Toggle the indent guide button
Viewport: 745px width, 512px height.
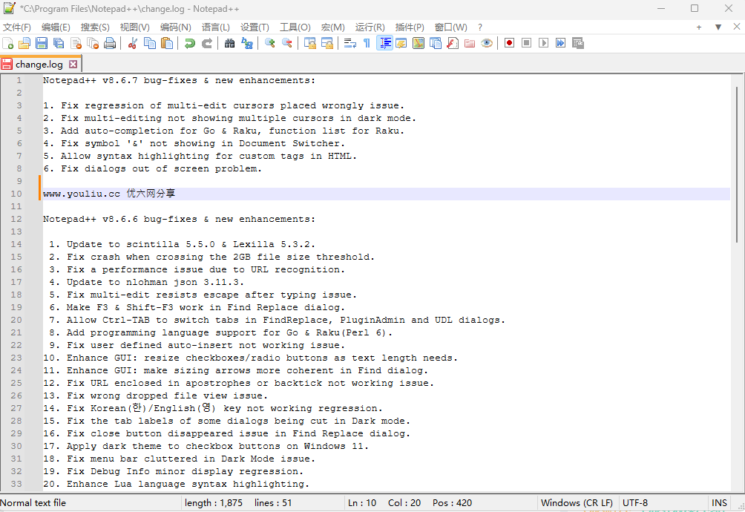pos(384,43)
